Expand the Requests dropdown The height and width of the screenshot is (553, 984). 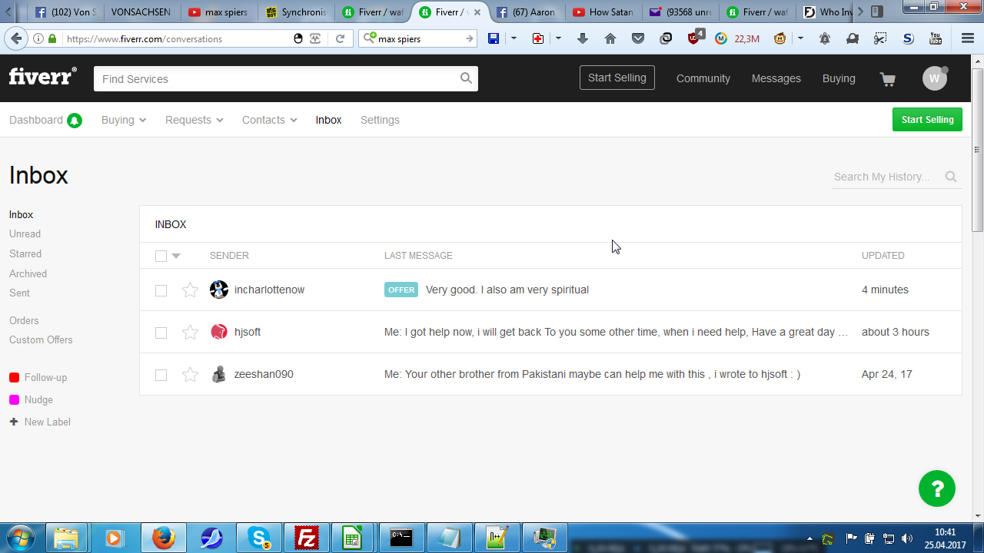[x=194, y=120]
